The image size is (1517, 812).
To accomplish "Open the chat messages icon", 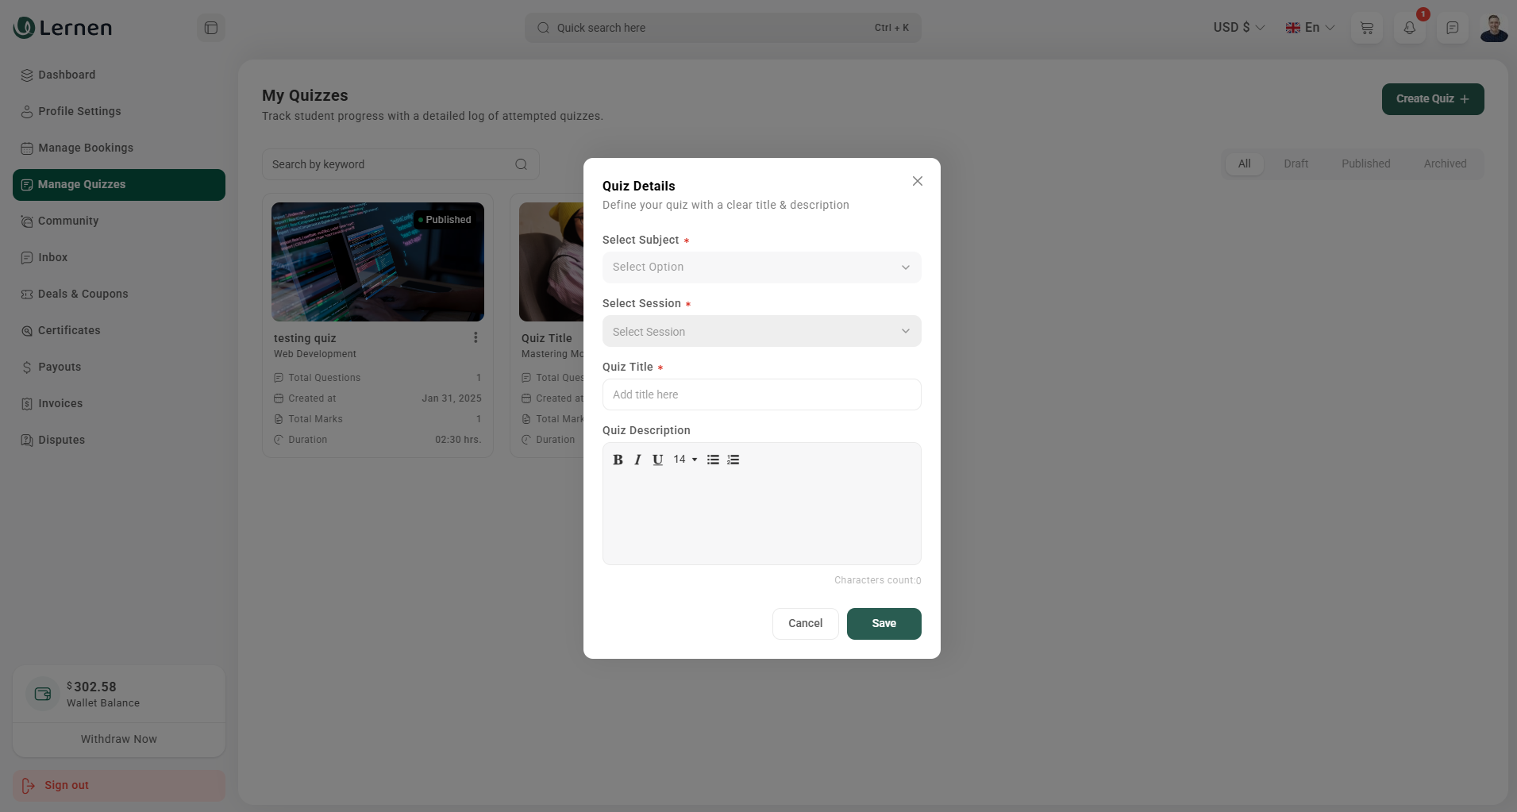I will tap(1452, 28).
